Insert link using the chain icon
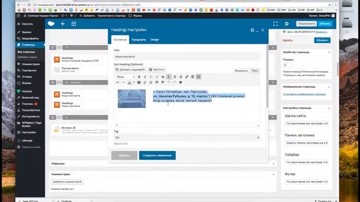The width and height of the screenshot is (360, 202). click(x=187, y=77)
